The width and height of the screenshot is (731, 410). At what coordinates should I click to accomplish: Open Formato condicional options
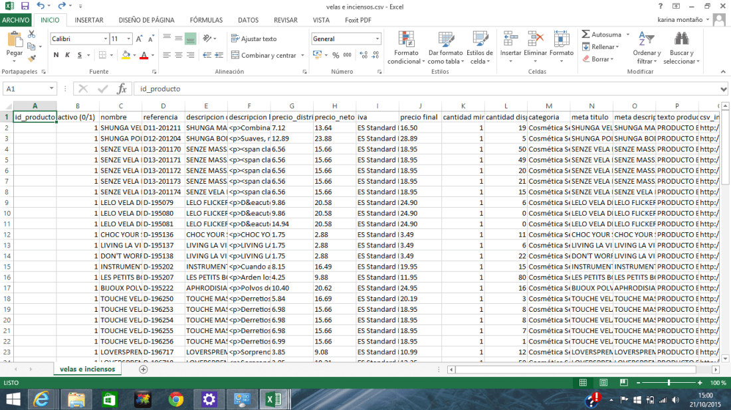click(x=406, y=48)
